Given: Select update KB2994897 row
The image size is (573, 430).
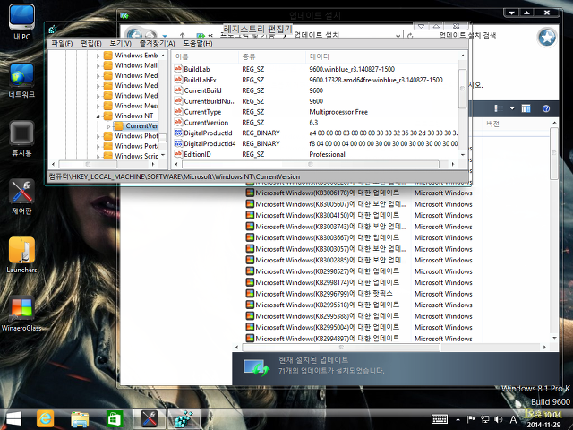Looking at the screenshot, I should [x=327, y=339].
